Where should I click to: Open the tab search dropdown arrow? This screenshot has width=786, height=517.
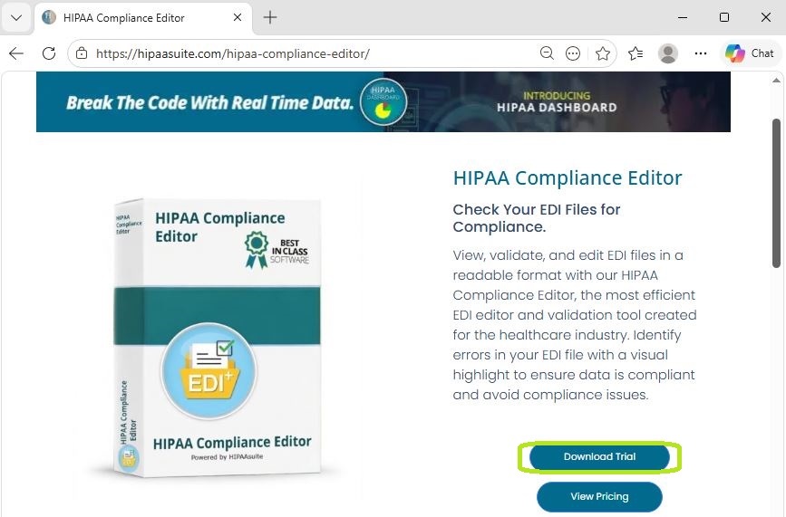click(16, 17)
